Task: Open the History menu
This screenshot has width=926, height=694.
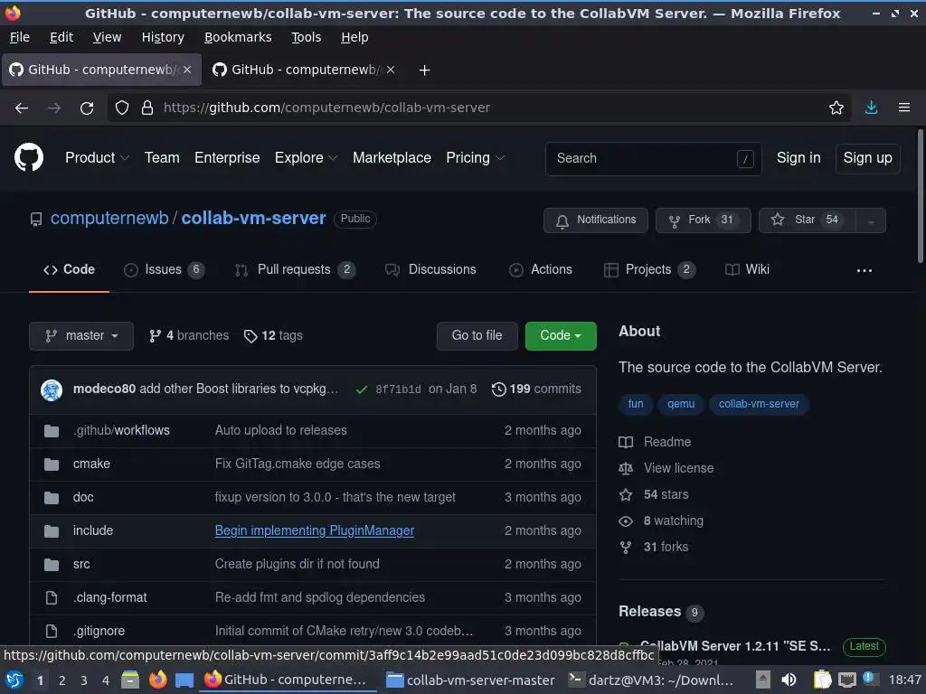Action: [163, 37]
